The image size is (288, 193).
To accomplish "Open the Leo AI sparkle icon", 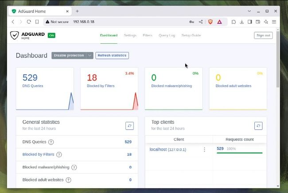I will [266, 22].
